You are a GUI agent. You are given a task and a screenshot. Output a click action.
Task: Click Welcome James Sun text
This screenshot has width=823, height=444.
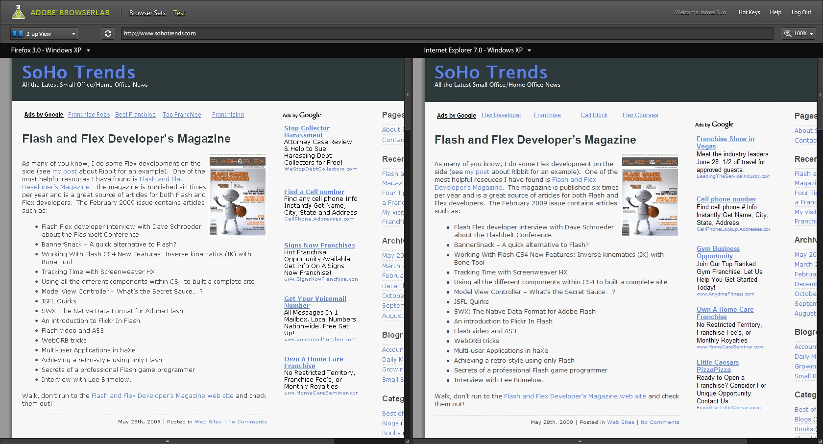click(701, 12)
